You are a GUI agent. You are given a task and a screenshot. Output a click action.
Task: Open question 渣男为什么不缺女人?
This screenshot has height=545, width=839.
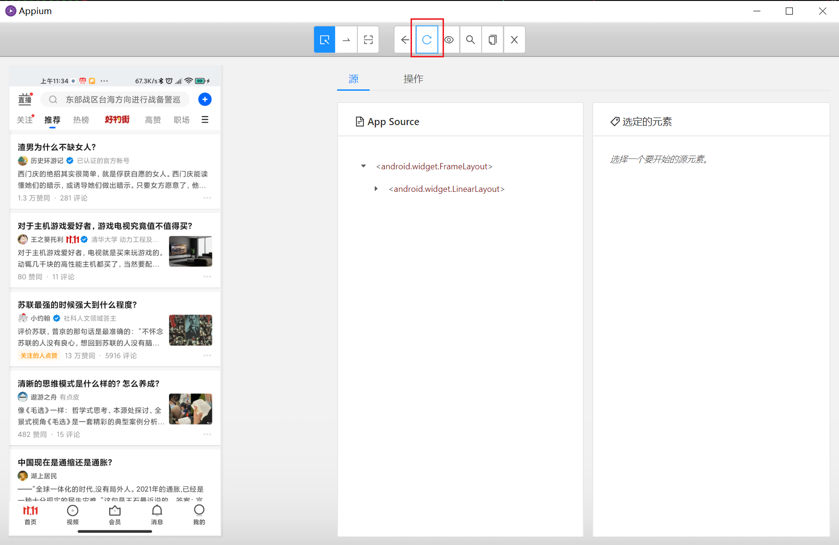tap(57, 147)
